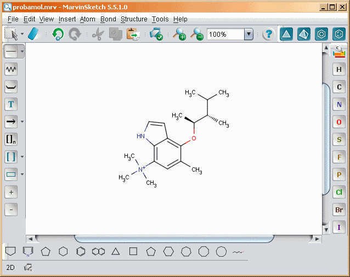Screen dimensions: 350x277
Task: Open the Bond menu
Action: point(108,19)
